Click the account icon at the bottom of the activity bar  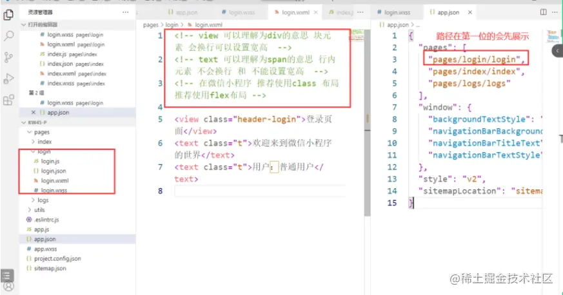point(8,287)
